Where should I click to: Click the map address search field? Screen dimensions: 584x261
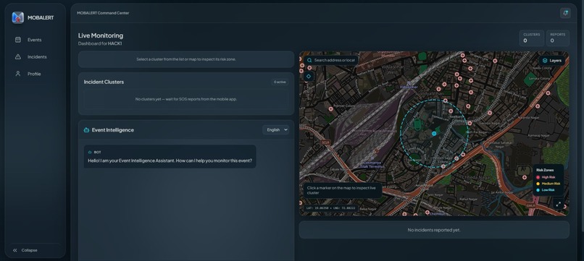coord(330,60)
